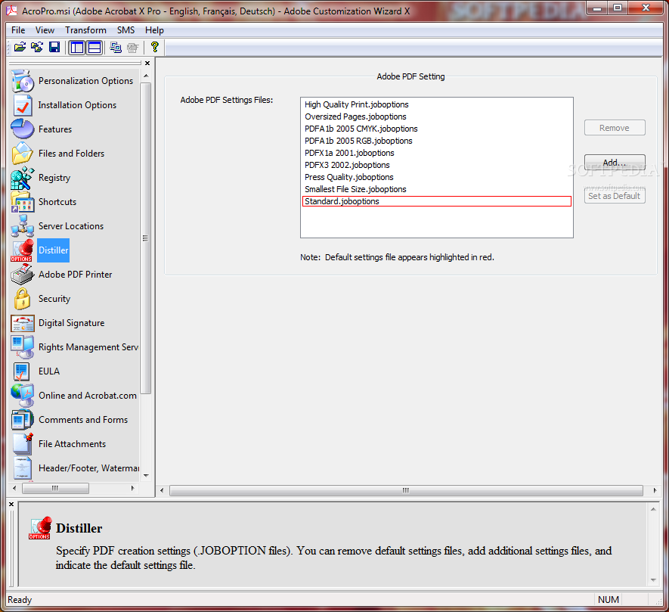This screenshot has height=612, width=669.
Task: Click the Distiller options icon in sidebar
Action: [x=22, y=250]
